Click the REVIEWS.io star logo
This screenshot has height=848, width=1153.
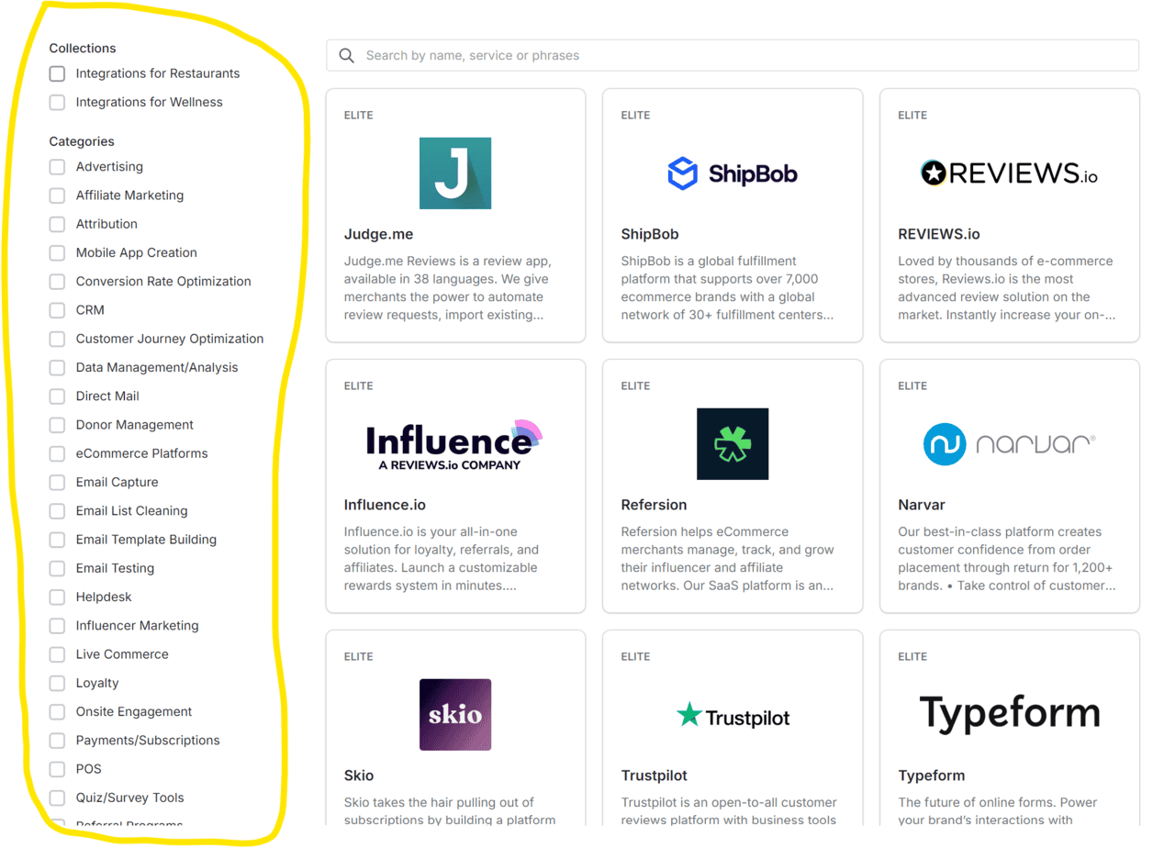[934, 173]
